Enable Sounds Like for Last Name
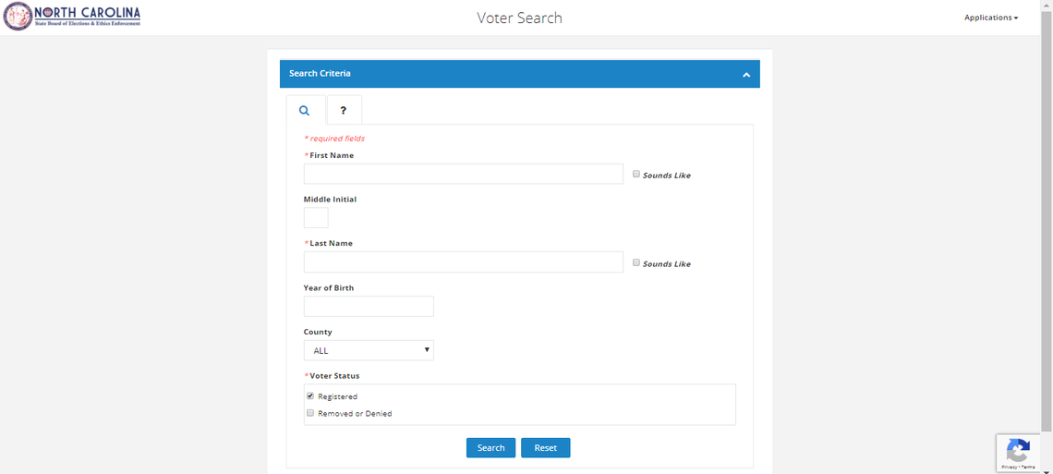Screen dimensions: 1053x474 coord(636,262)
